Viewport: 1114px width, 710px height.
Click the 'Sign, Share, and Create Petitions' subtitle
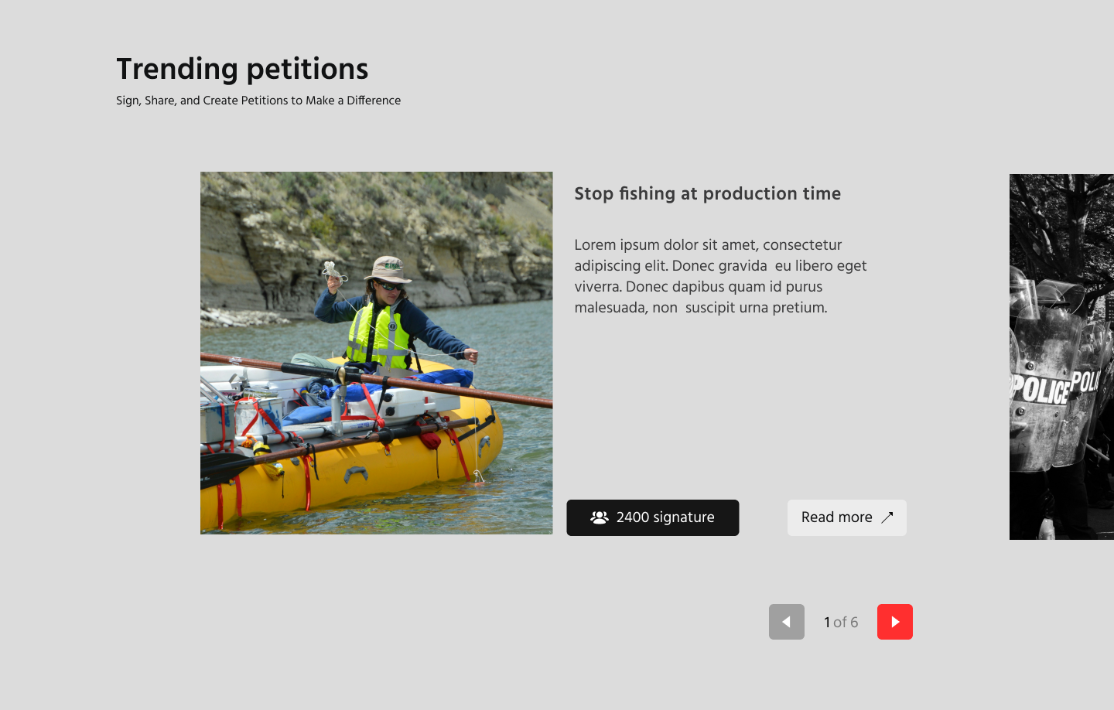(258, 101)
